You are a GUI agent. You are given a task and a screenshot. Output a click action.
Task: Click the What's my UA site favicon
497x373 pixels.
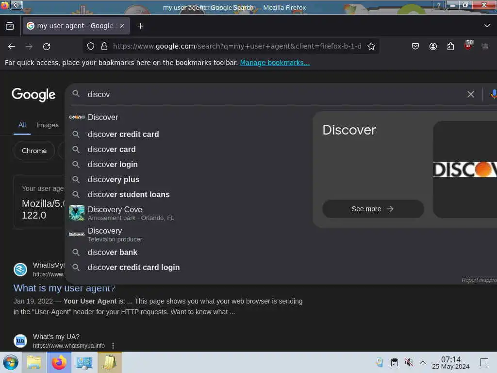click(x=20, y=340)
